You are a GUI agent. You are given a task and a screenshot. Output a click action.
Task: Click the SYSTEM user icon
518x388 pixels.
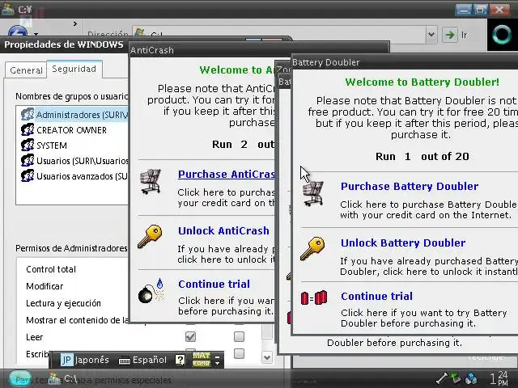[28, 145]
